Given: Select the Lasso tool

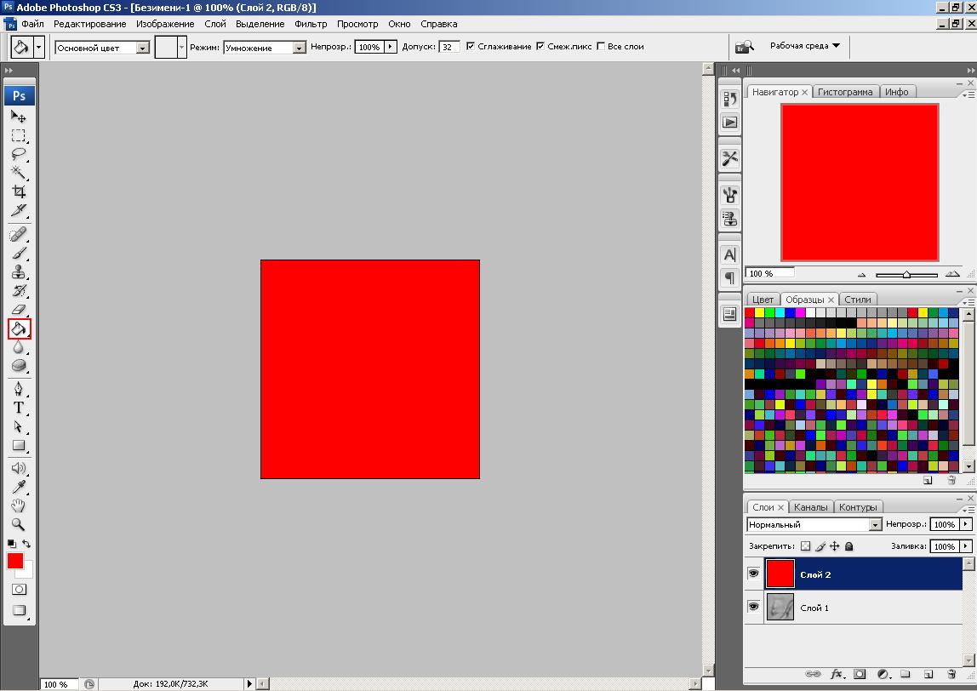Looking at the screenshot, I should tap(19, 154).
